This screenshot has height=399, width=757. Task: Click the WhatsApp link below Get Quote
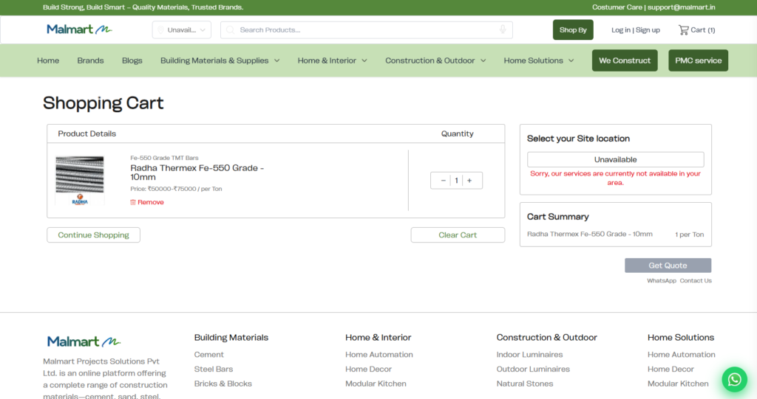coord(662,281)
